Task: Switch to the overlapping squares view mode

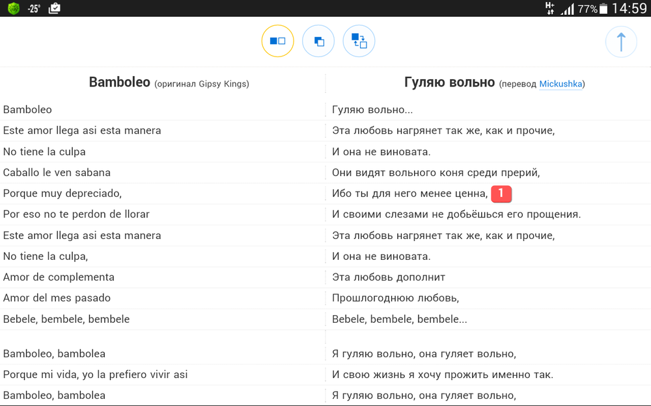Action: tap(318, 41)
